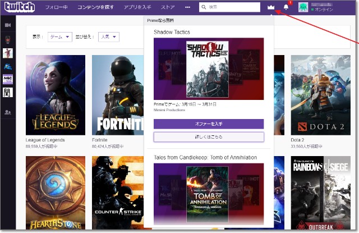Go to the フォロー中 nav item
Viewport: 359px width, 233px height.
[x=56, y=8]
